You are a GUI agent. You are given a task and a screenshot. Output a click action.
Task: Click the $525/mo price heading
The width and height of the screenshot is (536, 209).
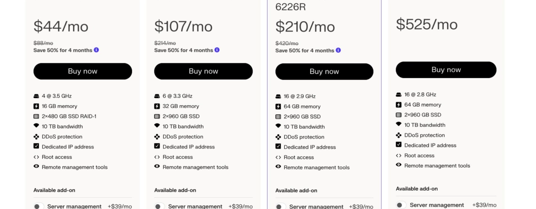[x=426, y=24]
